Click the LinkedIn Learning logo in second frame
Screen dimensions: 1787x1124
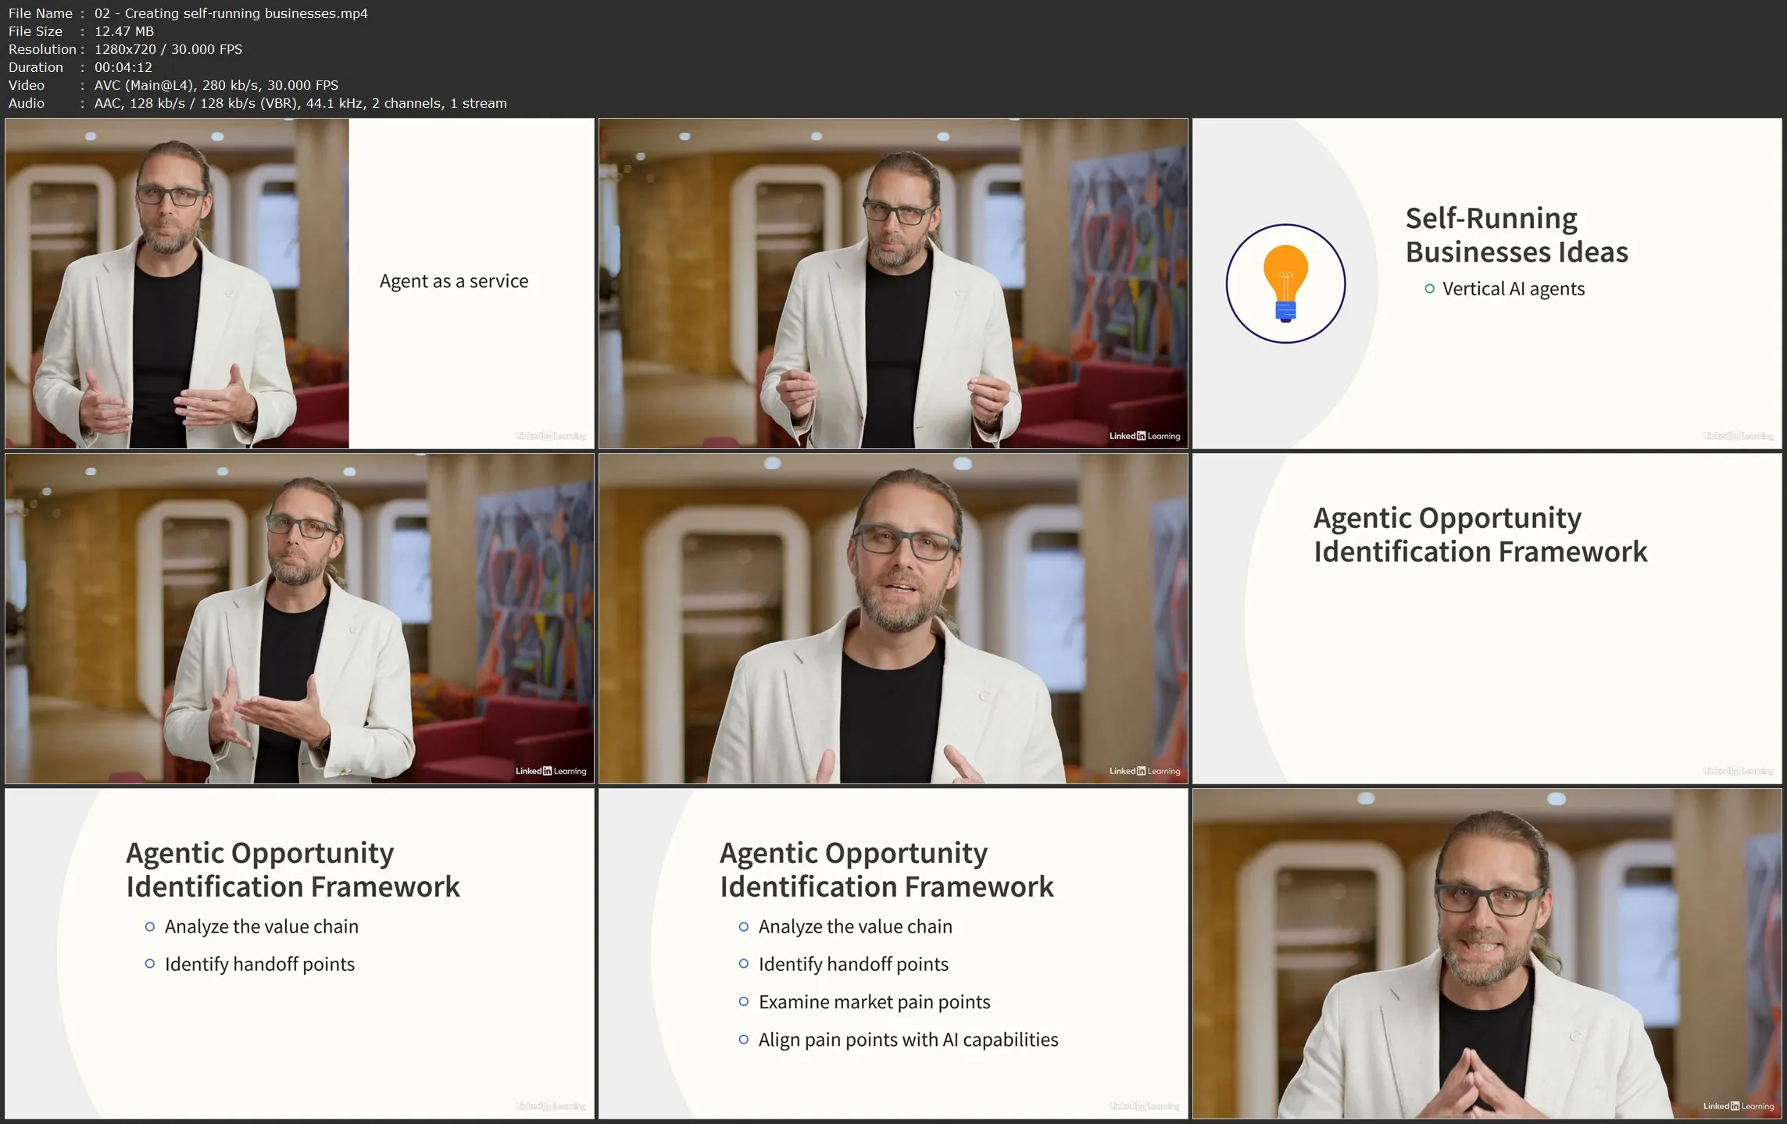[x=1145, y=436]
